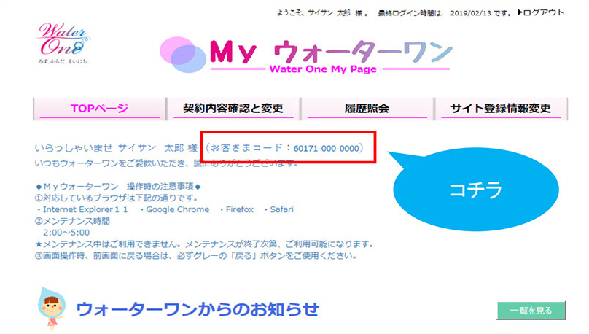Switch to 契約内容確認と変更 tab

coord(233,109)
